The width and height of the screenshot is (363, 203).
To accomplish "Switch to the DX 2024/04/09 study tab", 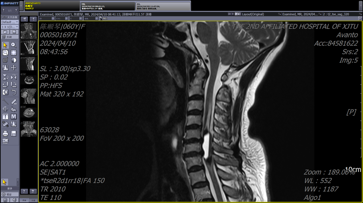I will [x=163, y=6].
